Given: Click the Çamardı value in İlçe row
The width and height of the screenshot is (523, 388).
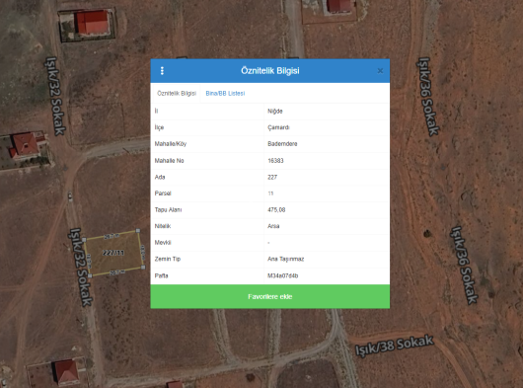Looking at the screenshot, I should pos(278,127).
